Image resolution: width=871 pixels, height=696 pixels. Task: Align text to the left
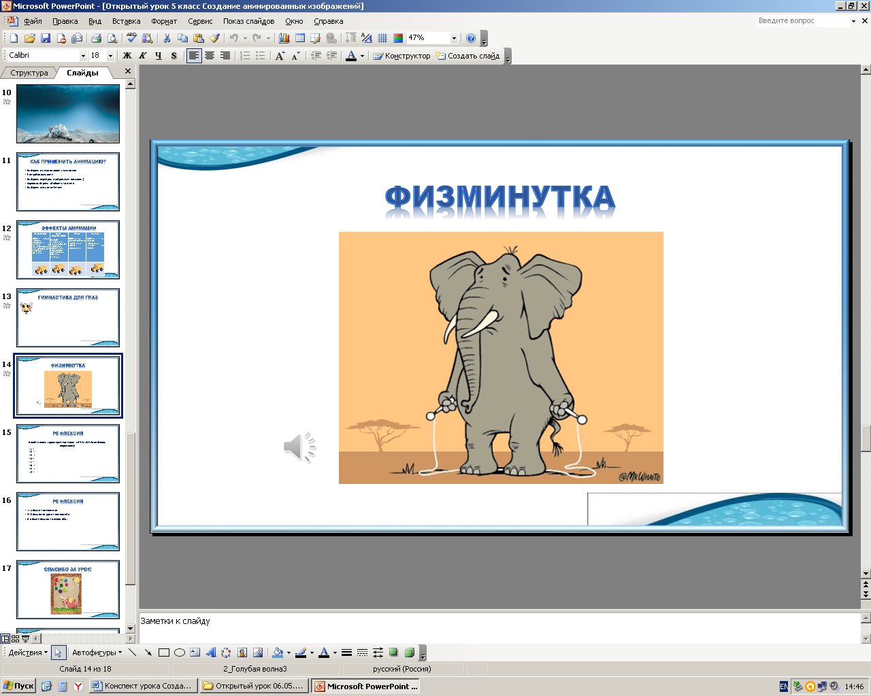tap(194, 56)
